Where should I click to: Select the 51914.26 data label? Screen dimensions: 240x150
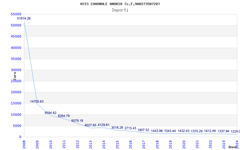tap(24, 18)
